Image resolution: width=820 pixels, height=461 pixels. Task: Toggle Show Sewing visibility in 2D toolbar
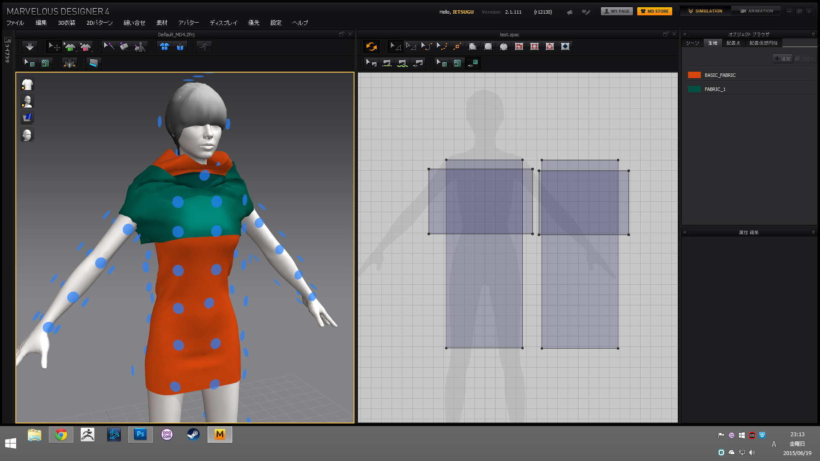coord(418,63)
